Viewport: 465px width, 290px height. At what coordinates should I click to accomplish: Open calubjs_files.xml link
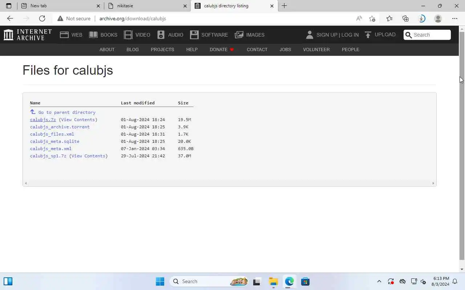click(52, 134)
